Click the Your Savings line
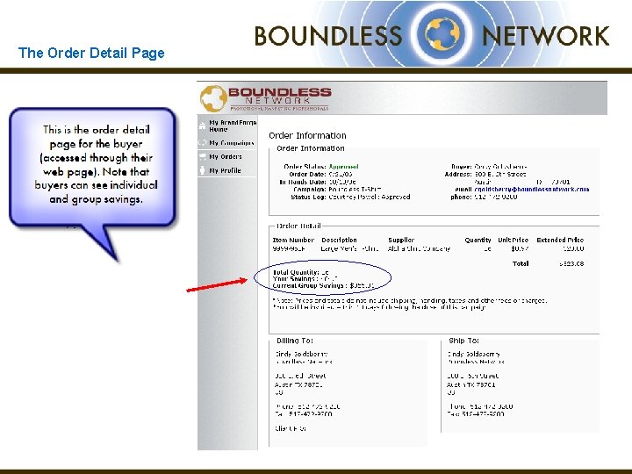Viewport: 632px width, 474px height. point(305,279)
